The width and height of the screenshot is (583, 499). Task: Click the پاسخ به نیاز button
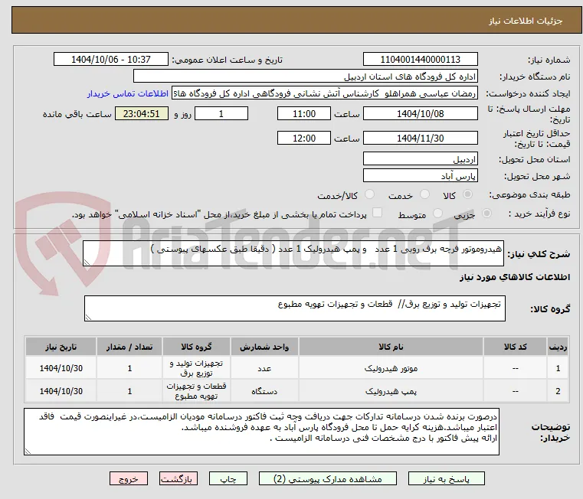[446, 478]
